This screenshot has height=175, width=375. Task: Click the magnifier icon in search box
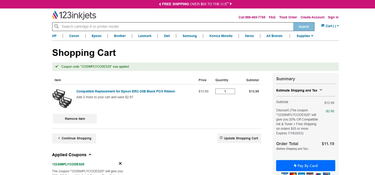pos(56,26)
